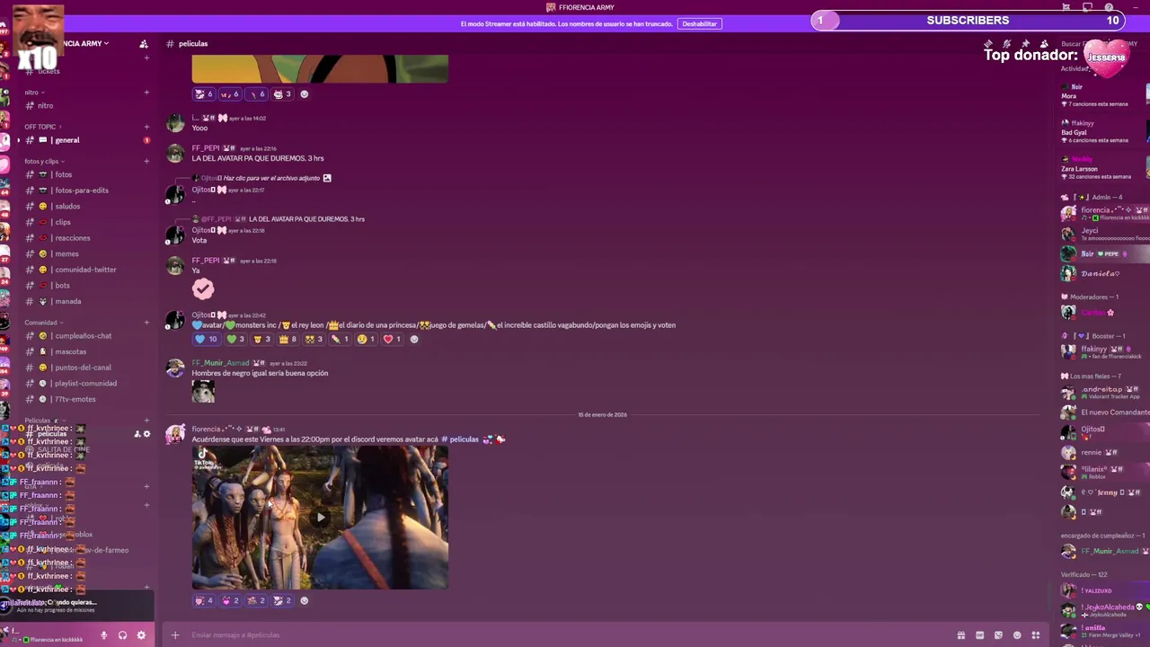The width and height of the screenshot is (1150, 647).
Task: Open member Jeyci in the Admin list
Action: tap(1104, 234)
